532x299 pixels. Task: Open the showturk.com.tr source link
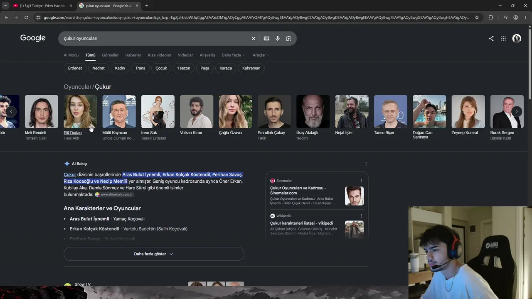point(113,194)
